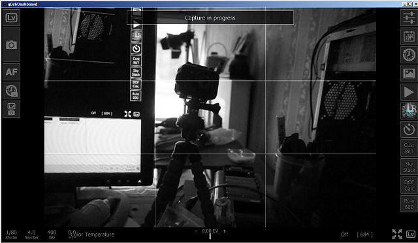Open Cust BKT custom bracketing
Viewport: 418px width, 243px height.
[x=409, y=148]
